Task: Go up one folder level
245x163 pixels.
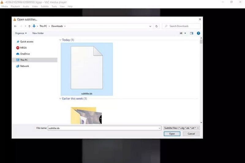Action: 29,26
